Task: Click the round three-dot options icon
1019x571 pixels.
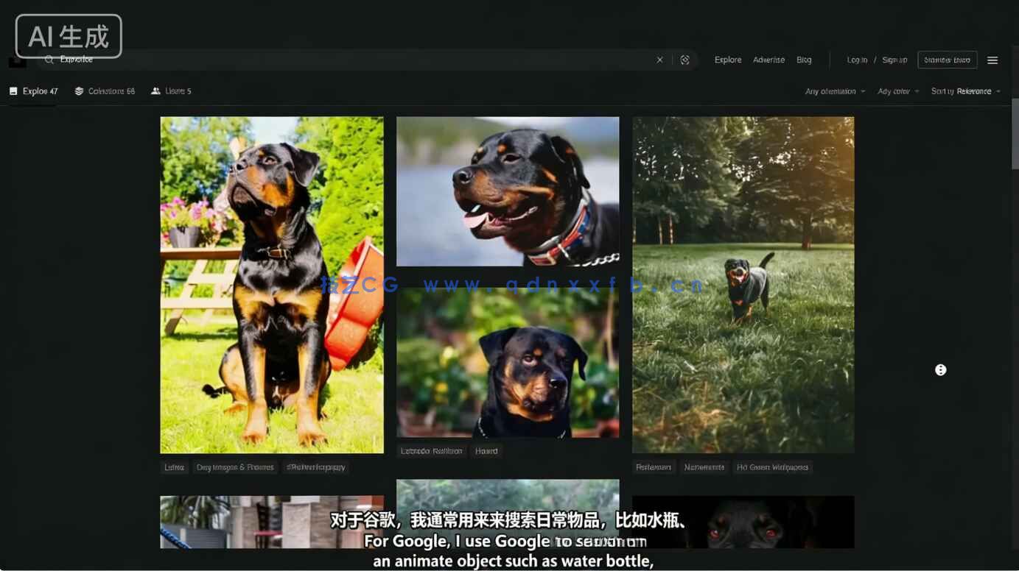Action: click(x=940, y=370)
